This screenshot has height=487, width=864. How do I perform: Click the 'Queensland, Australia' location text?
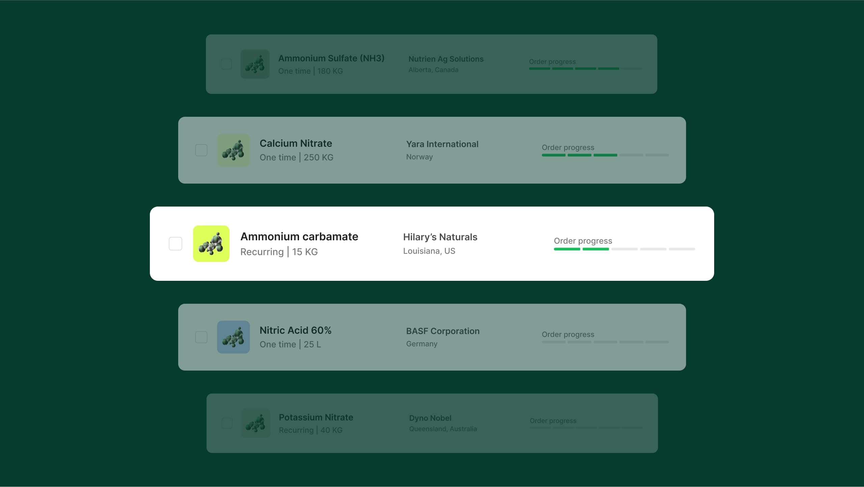[443, 429]
